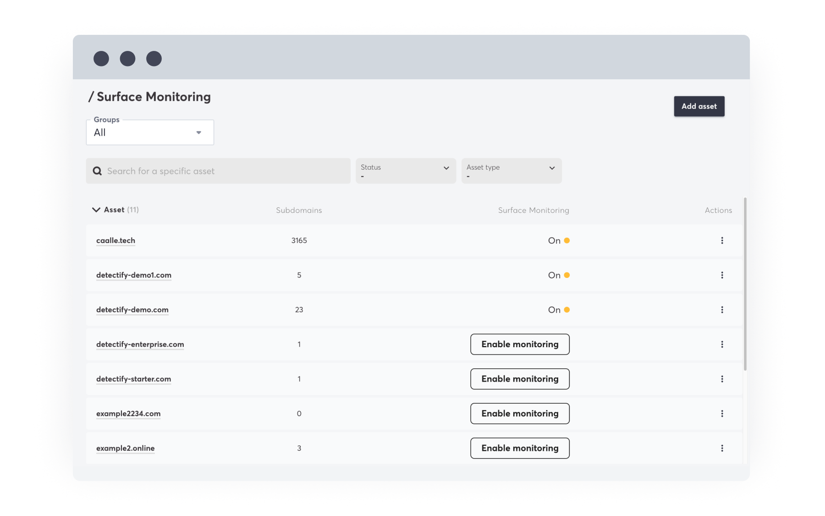
Task: Click On status text for detectify-demo.com
Action: [x=554, y=310]
